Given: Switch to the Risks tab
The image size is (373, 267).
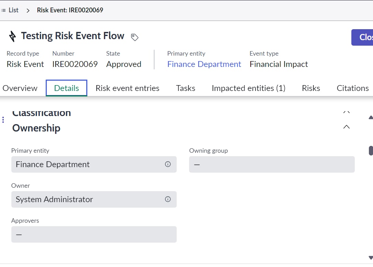Looking at the screenshot, I should click(311, 88).
